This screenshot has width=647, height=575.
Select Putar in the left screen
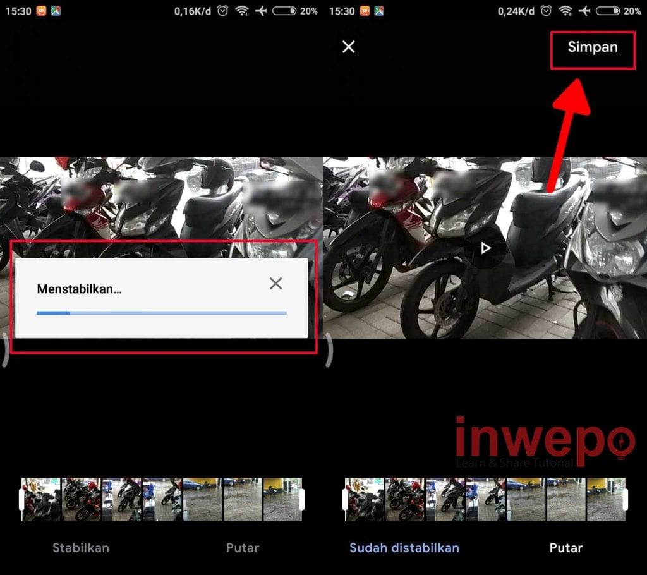point(243,548)
